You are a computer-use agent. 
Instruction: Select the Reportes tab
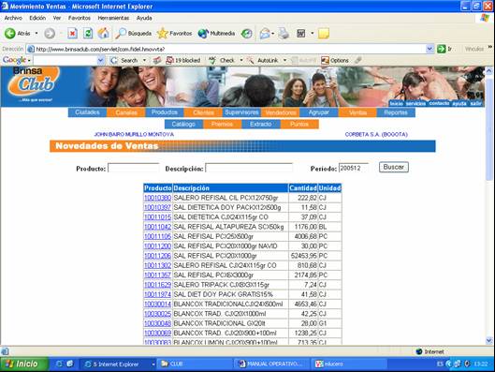pos(396,112)
